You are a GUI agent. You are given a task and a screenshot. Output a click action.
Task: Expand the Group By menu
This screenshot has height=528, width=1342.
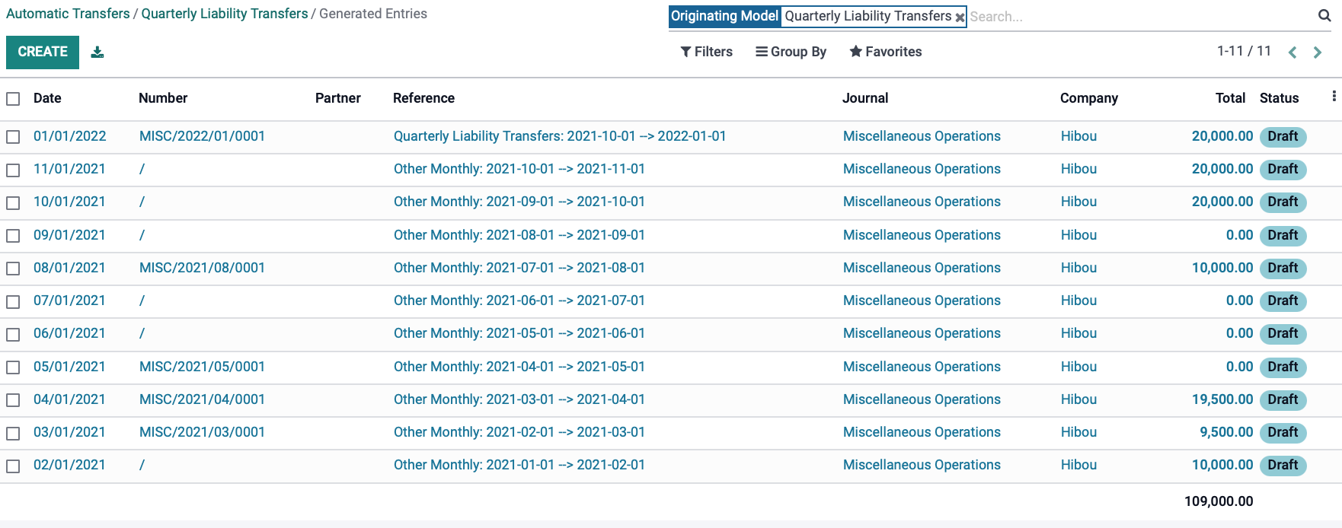(x=791, y=52)
